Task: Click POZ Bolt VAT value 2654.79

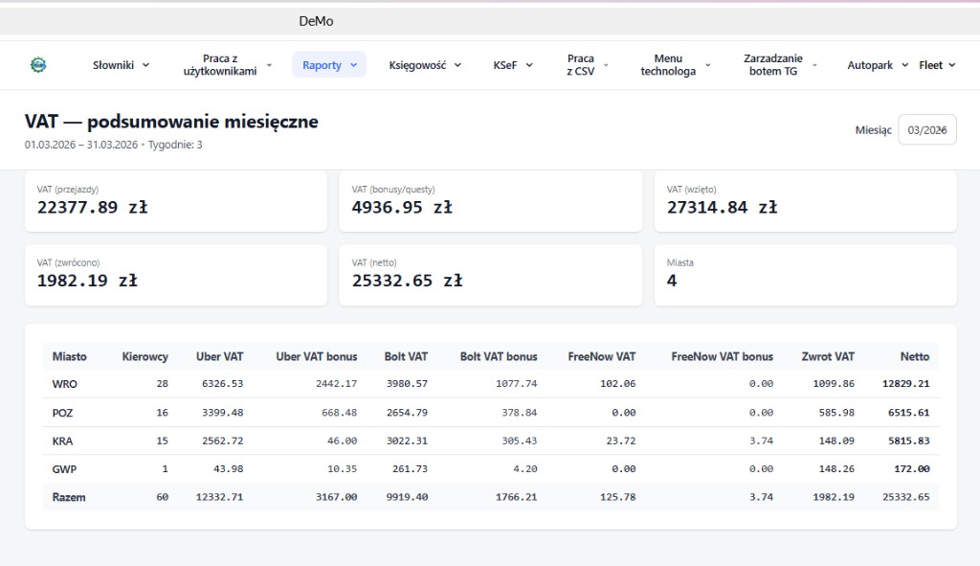Action: [407, 413]
